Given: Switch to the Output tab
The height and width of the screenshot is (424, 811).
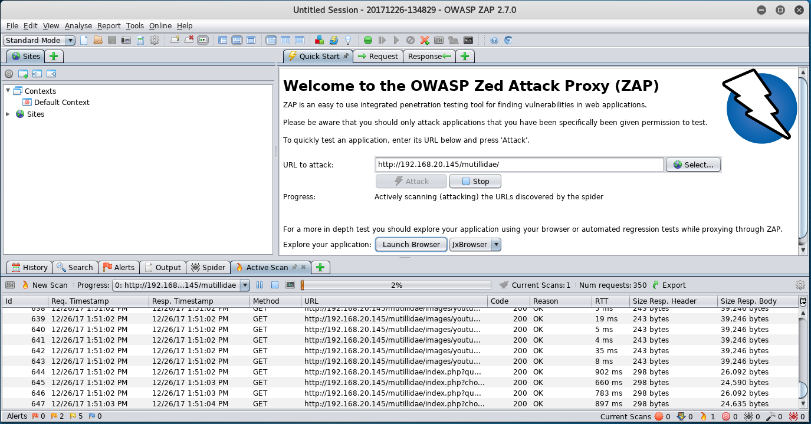Looking at the screenshot, I should coord(163,267).
